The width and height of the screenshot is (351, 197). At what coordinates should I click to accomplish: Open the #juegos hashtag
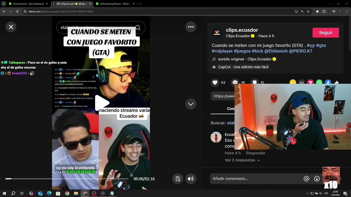point(242,51)
